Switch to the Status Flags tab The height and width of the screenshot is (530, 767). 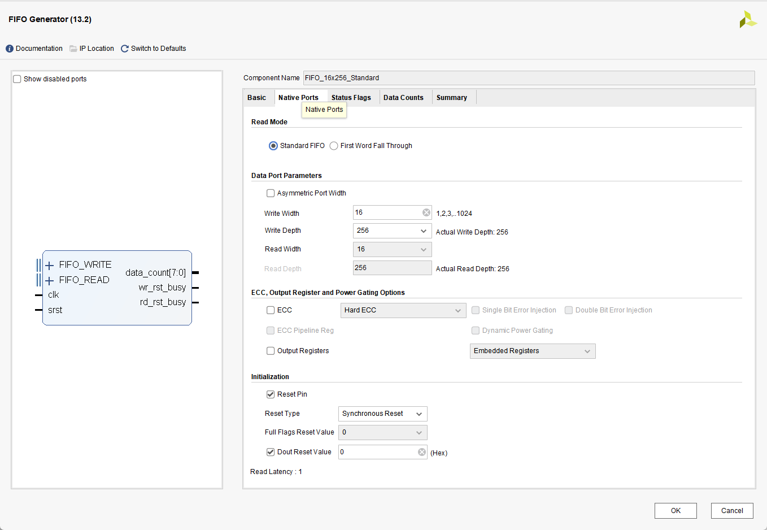pos(351,98)
